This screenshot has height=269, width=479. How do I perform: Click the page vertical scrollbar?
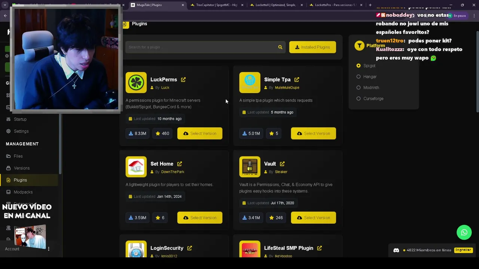(x=477, y=71)
